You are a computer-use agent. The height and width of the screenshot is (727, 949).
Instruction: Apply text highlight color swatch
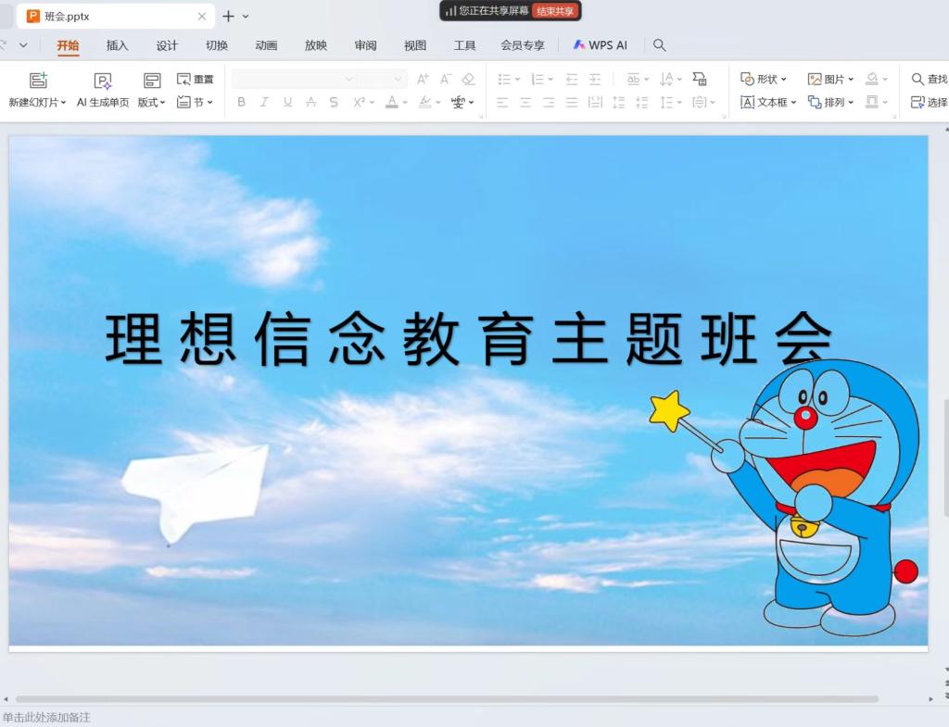tap(425, 102)
